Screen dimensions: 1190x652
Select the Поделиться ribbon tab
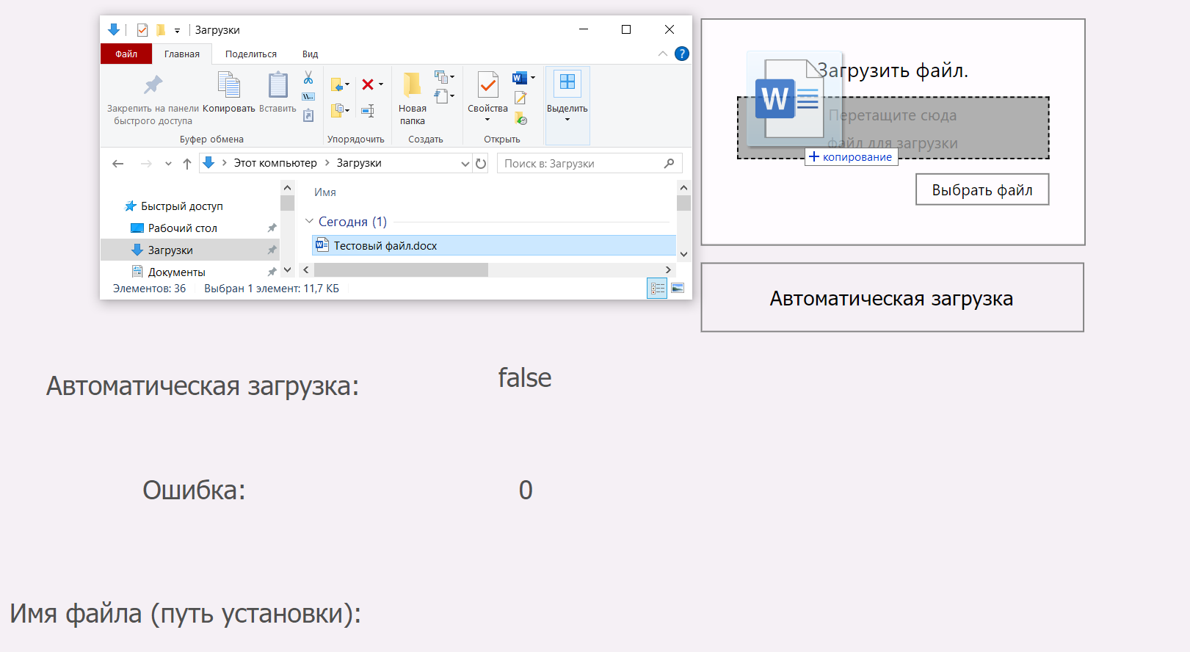pos(251,54)
